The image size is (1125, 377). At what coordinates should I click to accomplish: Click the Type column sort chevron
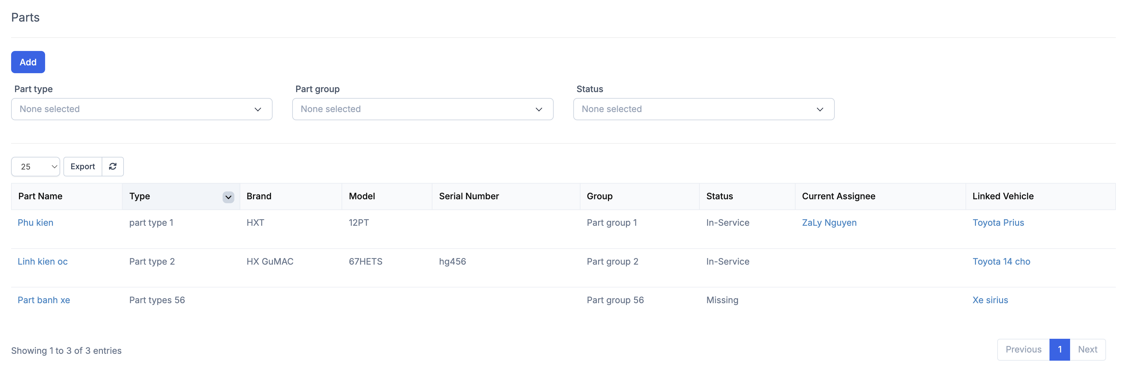pos(228,197)
